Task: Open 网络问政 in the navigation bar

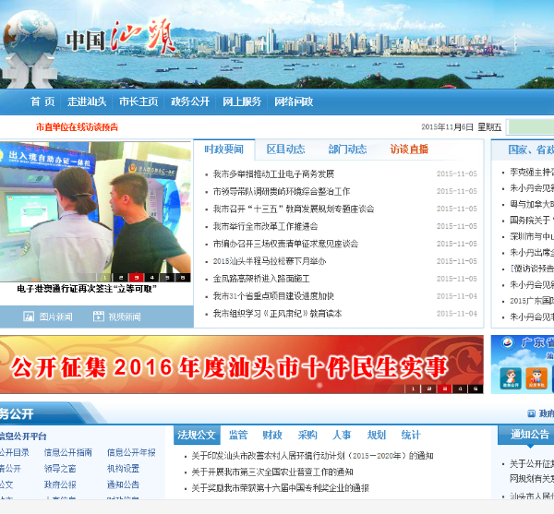Action: click(x=294, y=102)
